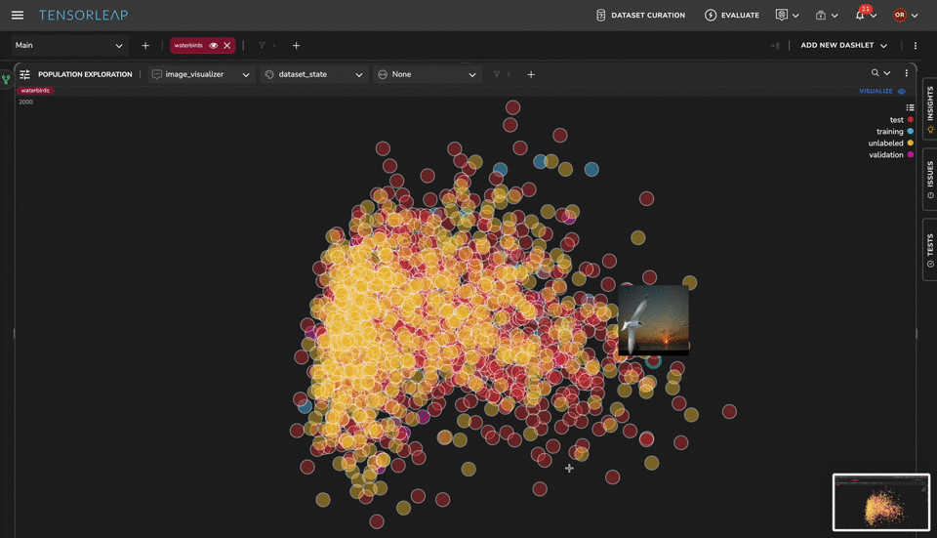Image resolution: width=937 pixels, height=538 pixels.
Task: Open the search icon in the dashlet header
Action: [x=876, y=73]
